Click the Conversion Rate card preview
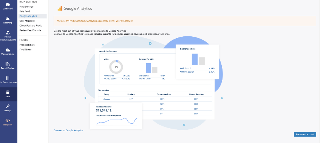This screenshot has height=143, width=320. tap(197, 62)
